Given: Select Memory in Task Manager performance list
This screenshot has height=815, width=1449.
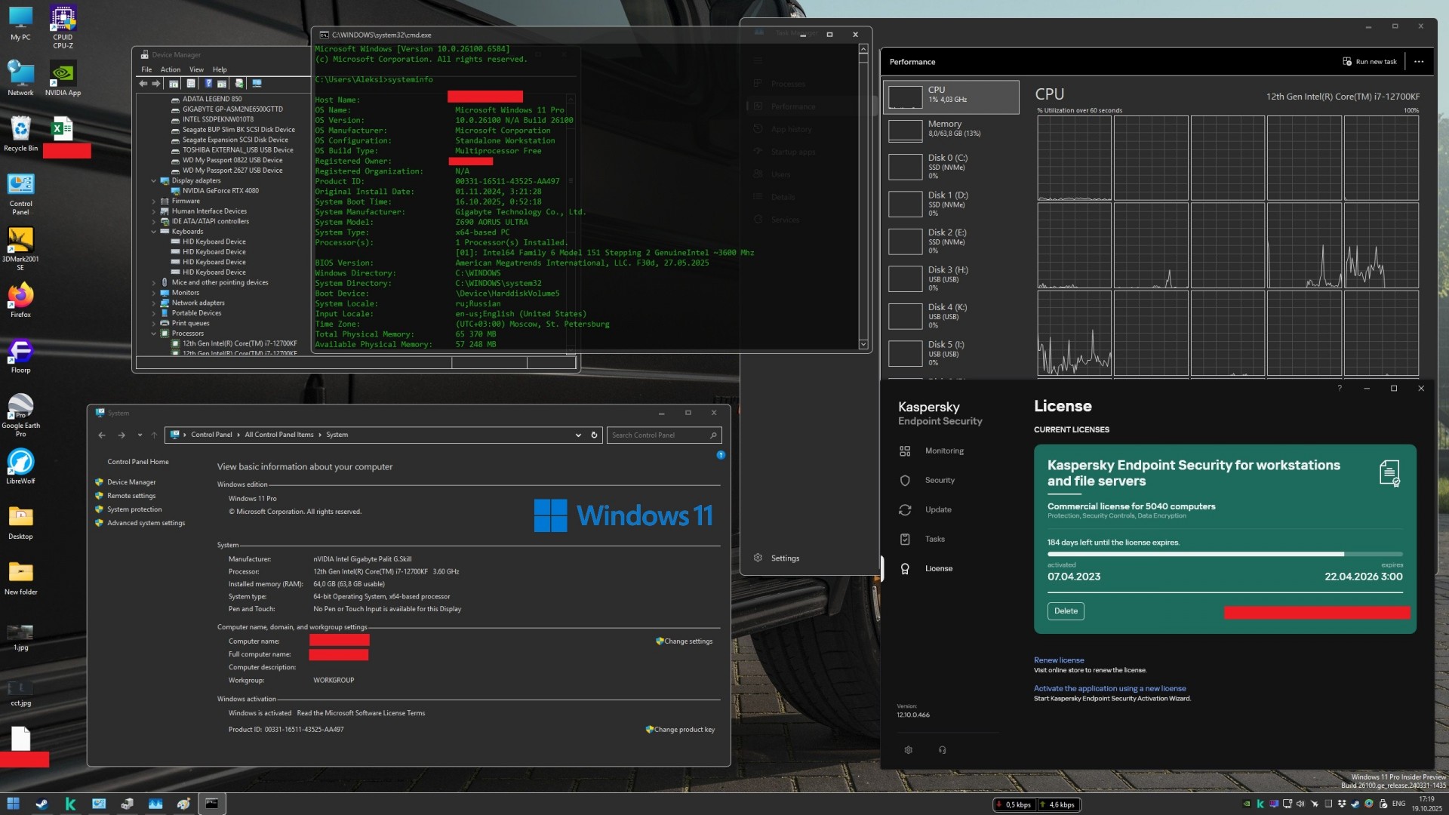Looking at the screenshot, I should coord(951,129).
